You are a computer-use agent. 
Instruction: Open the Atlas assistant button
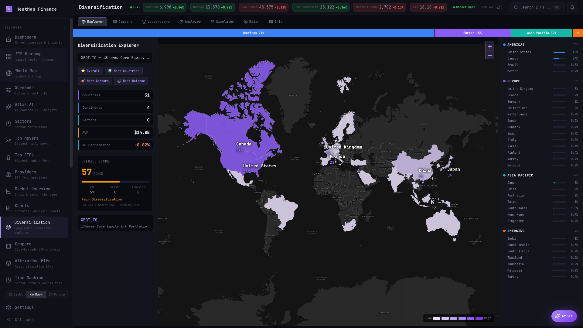click(x=564, y=316)
